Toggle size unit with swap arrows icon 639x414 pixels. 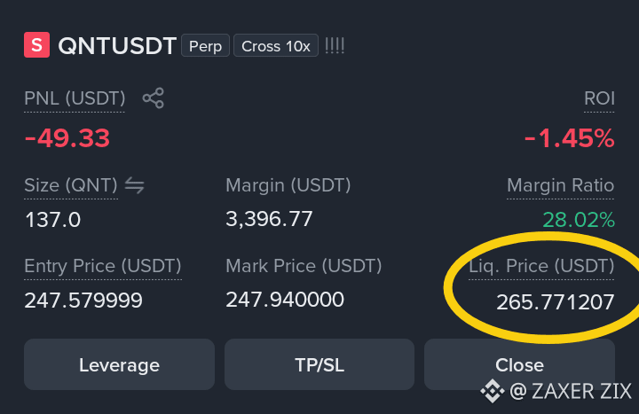pyautogui.click(x=135, y=185)
